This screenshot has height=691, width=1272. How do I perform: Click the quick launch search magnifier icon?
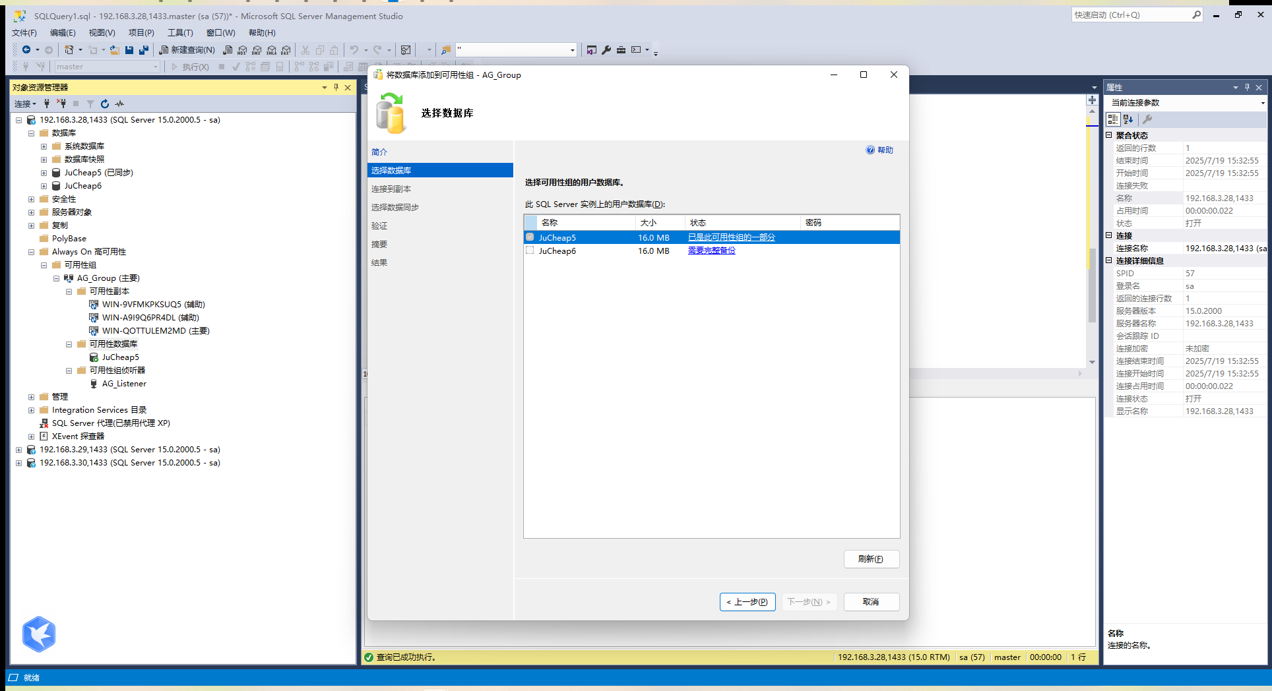[1196, 15]
